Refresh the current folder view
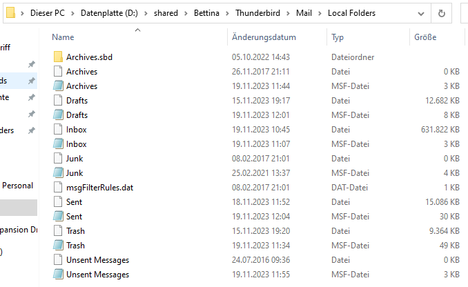This screenshot has height=287, width=468. tap(441, 13)
